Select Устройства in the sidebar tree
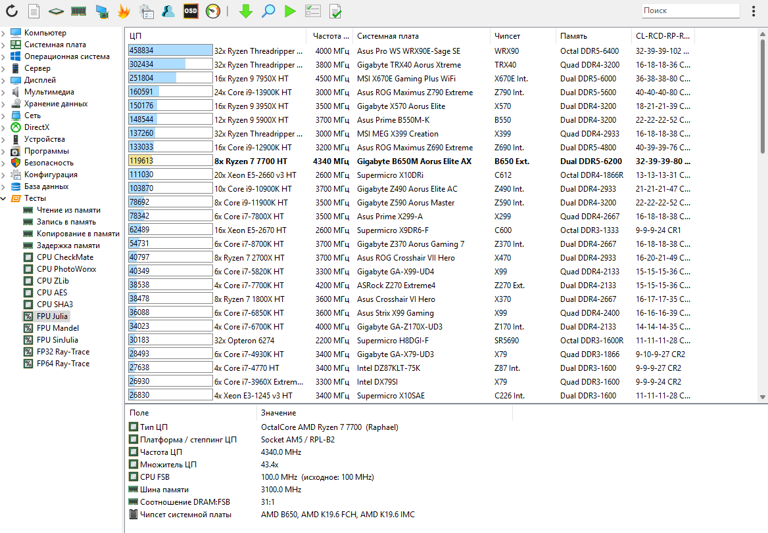This screenshot has width=768, height=533. tap(45, 139)
